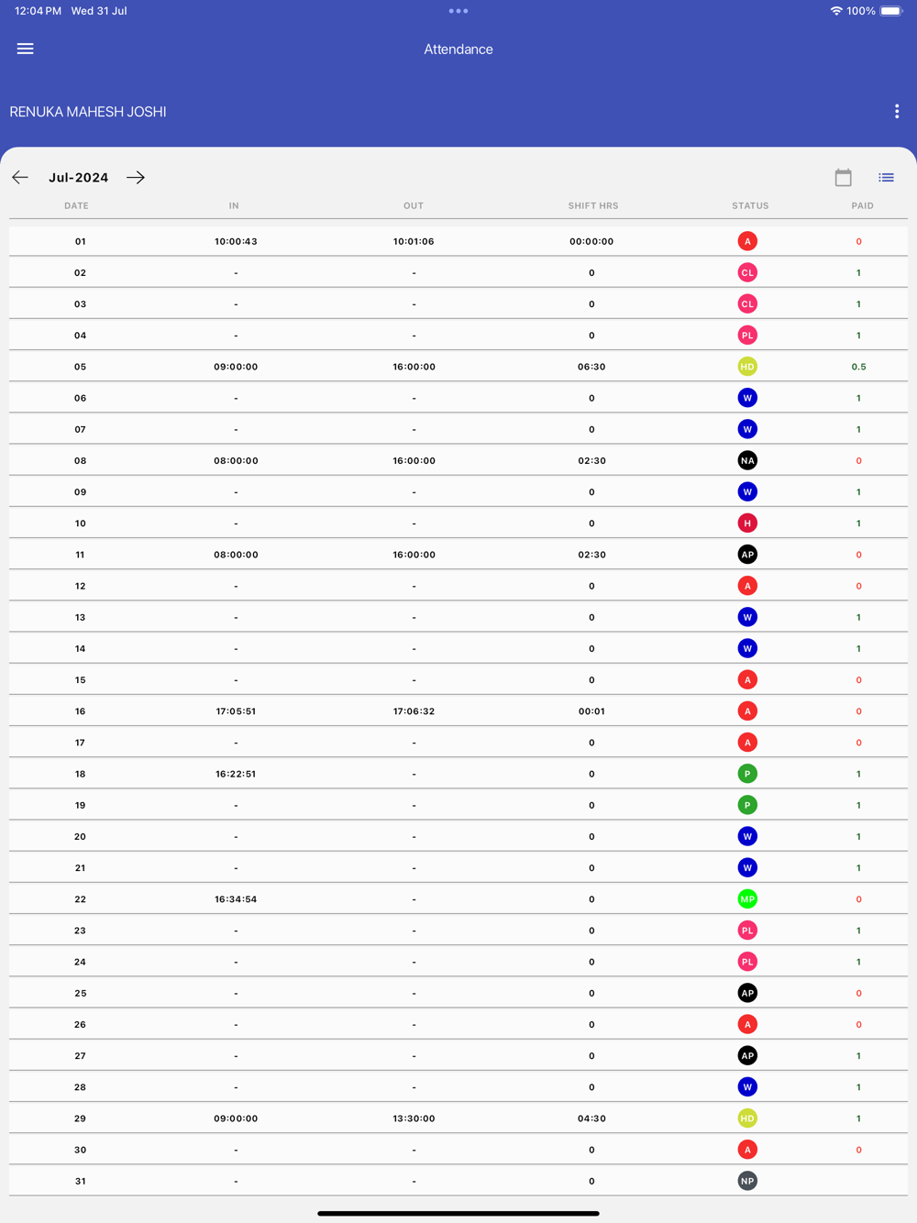Tap the IN column header
917x1223 pixels.
[234, 205]
